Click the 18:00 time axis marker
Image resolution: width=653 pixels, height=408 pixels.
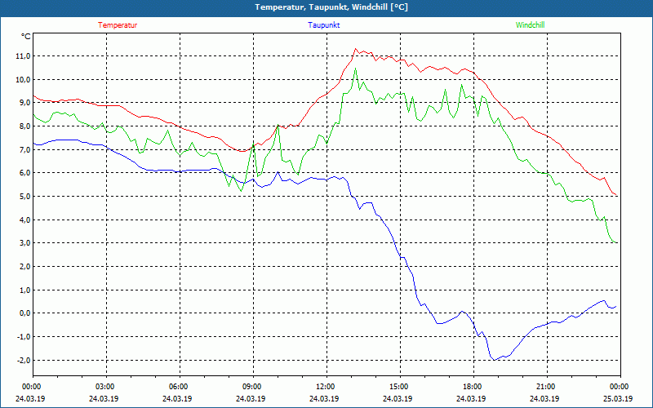pyautogui.click(x=473, y=387)
